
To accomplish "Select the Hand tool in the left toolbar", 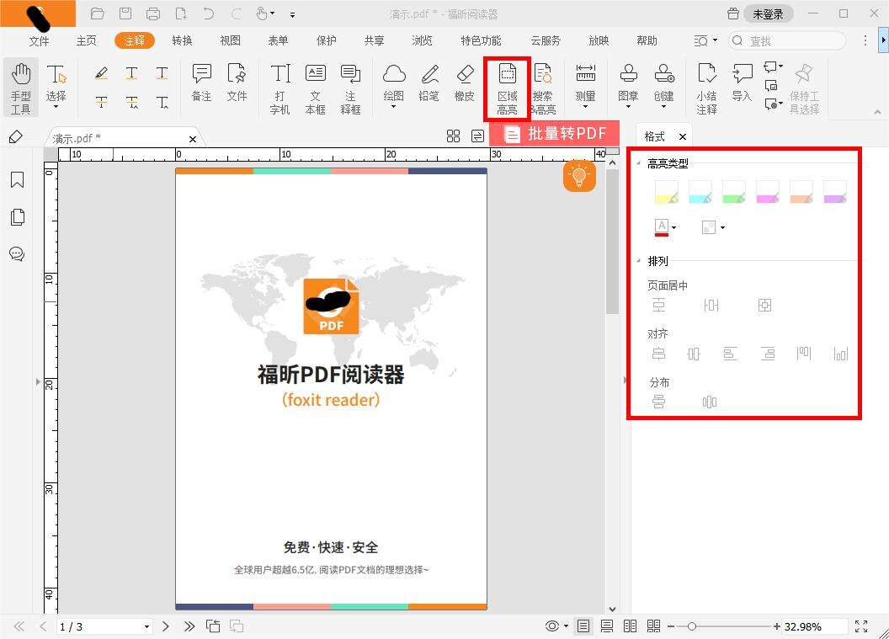I will point(19,87).
